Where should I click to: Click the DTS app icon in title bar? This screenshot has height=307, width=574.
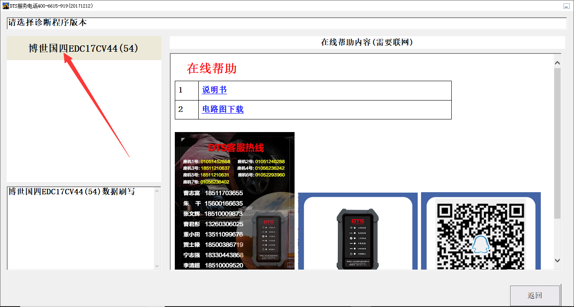[x=5, y=6]
